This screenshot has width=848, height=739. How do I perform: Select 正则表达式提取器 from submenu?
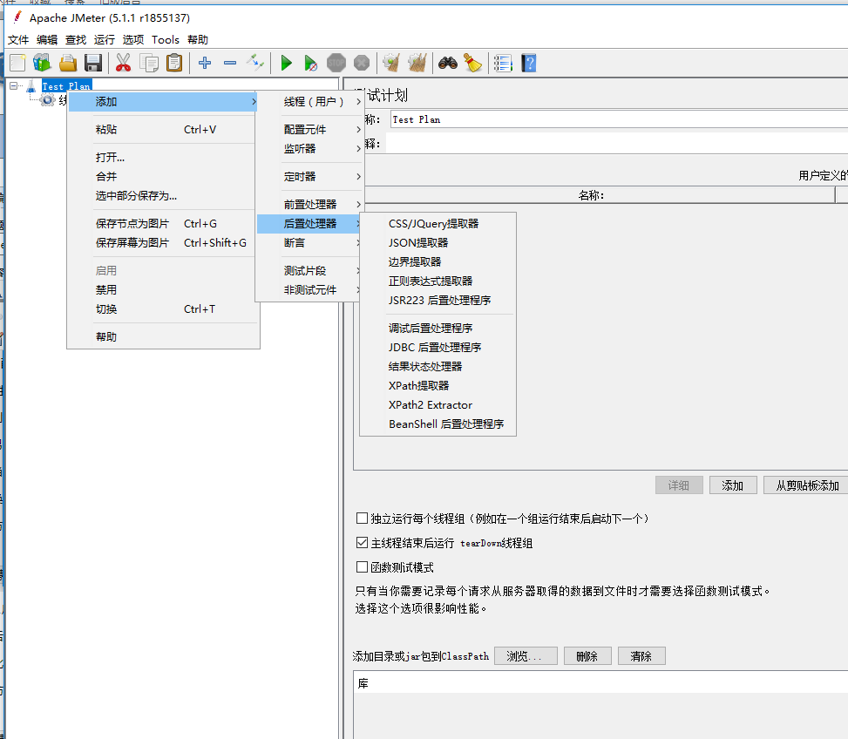click(x=438, y=281)
